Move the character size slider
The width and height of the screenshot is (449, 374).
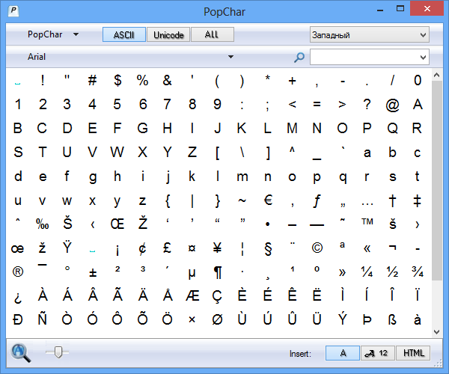58,352
